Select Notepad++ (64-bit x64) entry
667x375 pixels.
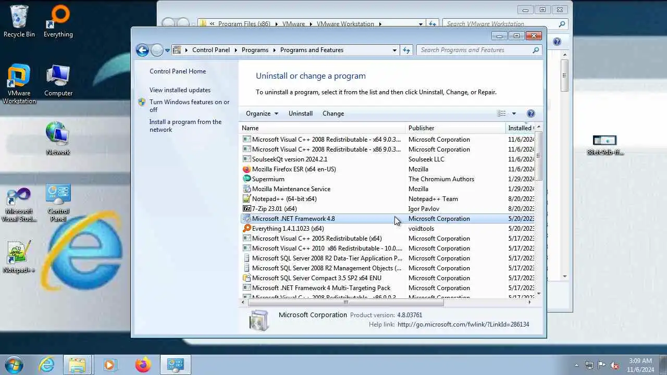(388, 199)
